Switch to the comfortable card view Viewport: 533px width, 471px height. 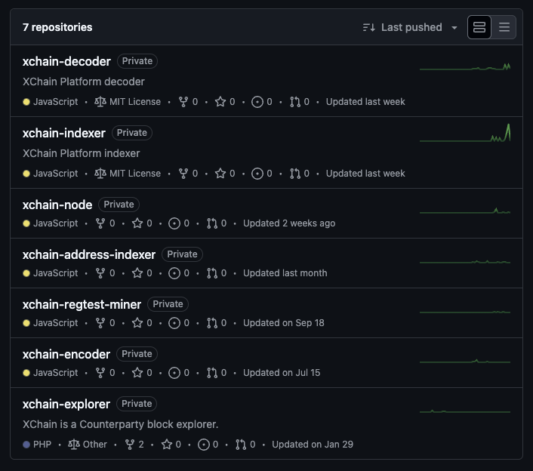click(479, 27)
